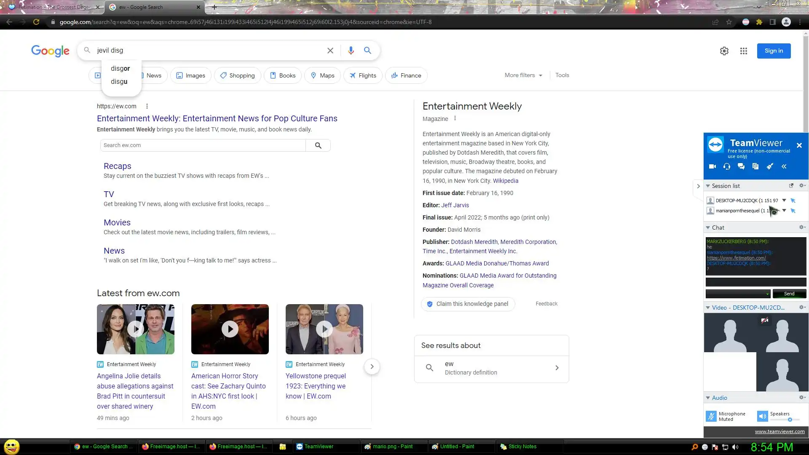
Task: Open the Wikipedia link in knowledge panel
Action: click(x=505, y=181)
